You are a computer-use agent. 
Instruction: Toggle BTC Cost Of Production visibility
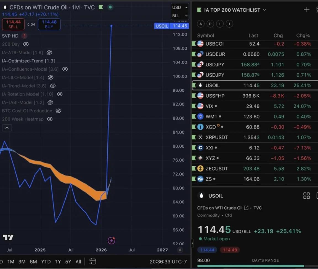(58, 111)
